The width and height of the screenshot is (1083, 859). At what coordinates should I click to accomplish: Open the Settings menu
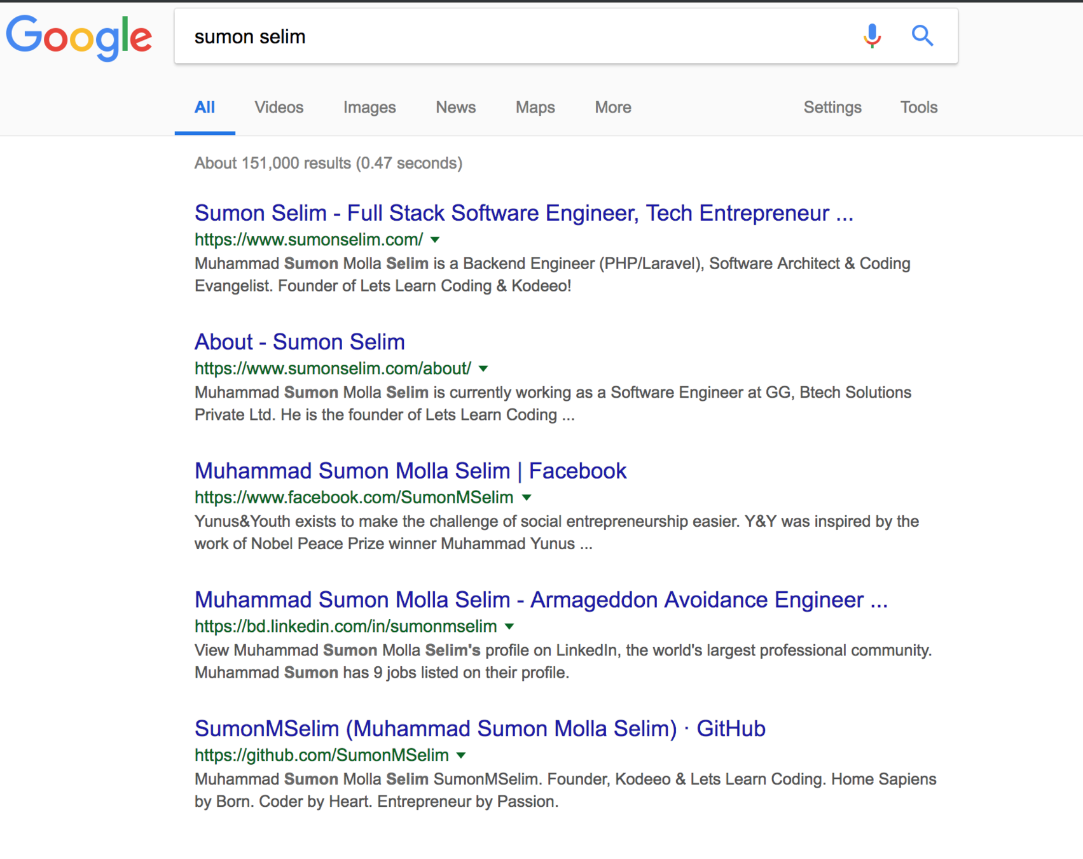832,107
